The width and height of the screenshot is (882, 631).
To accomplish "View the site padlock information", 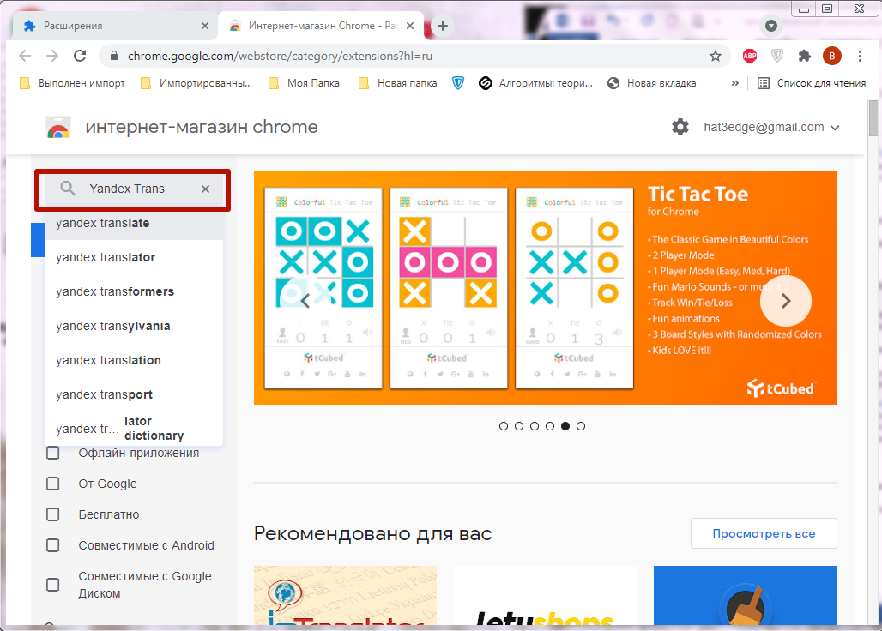I will point(114,56).
